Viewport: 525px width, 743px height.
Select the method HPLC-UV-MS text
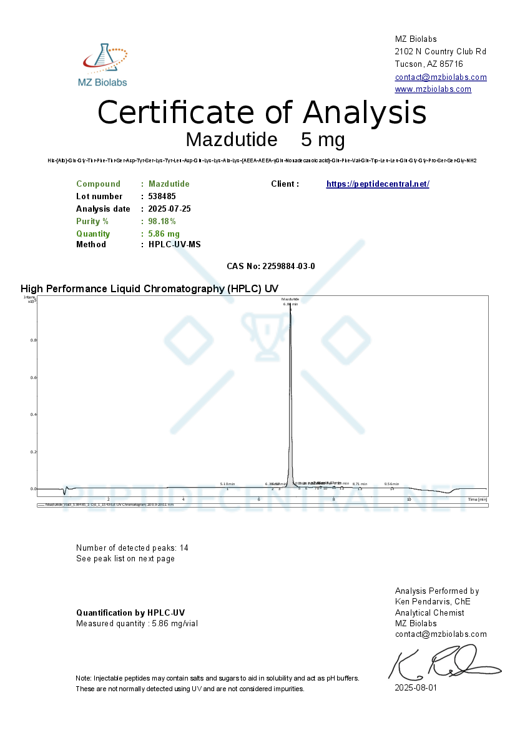(x=175, y=245)
